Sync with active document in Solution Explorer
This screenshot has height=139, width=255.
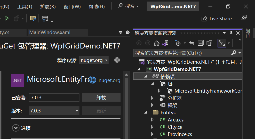click(x=192, y=43)
